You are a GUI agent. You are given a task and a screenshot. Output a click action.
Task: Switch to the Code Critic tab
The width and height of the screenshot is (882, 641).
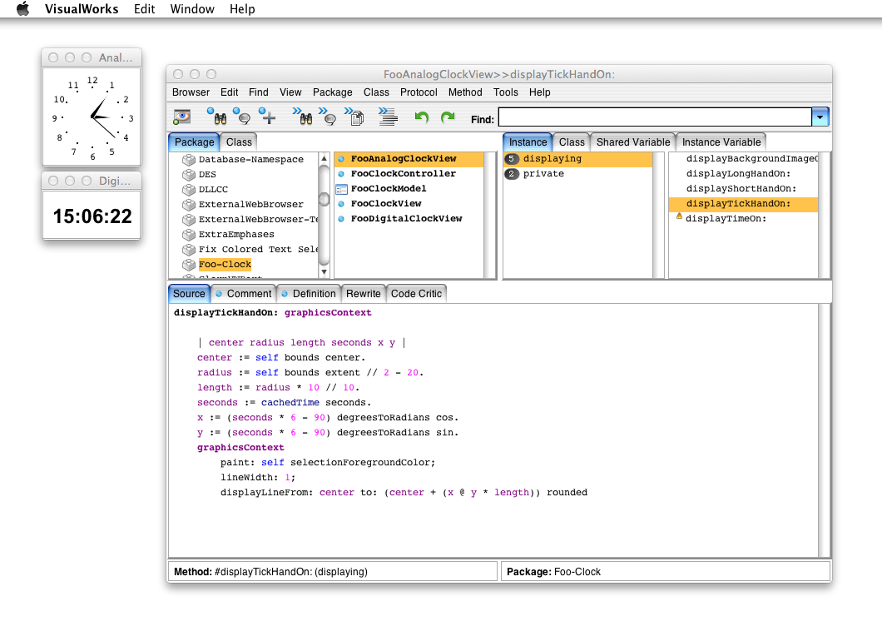click(x=416, y=294)
